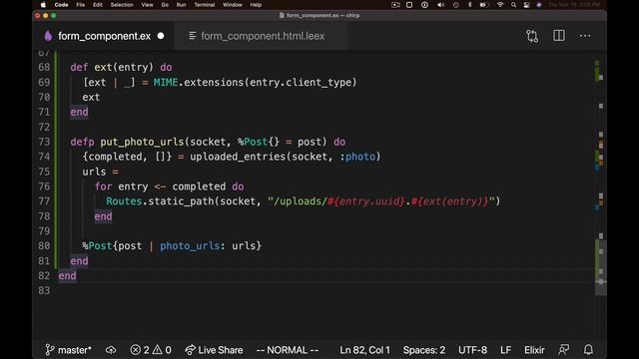Click the date and time in menu bar
The width and height of the screenshot is (639, 359).
574,5
